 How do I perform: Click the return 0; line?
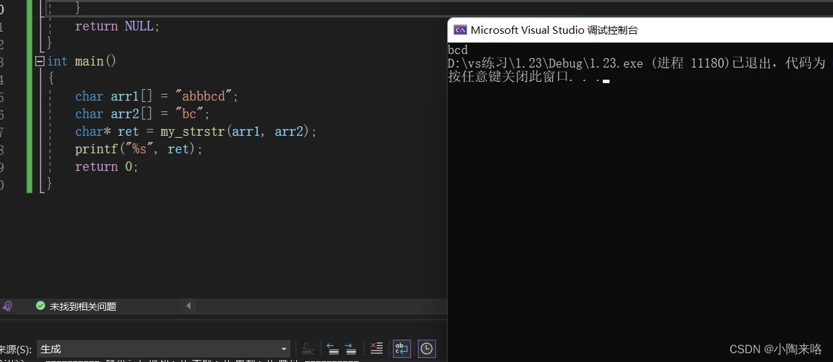coord(107,167)
